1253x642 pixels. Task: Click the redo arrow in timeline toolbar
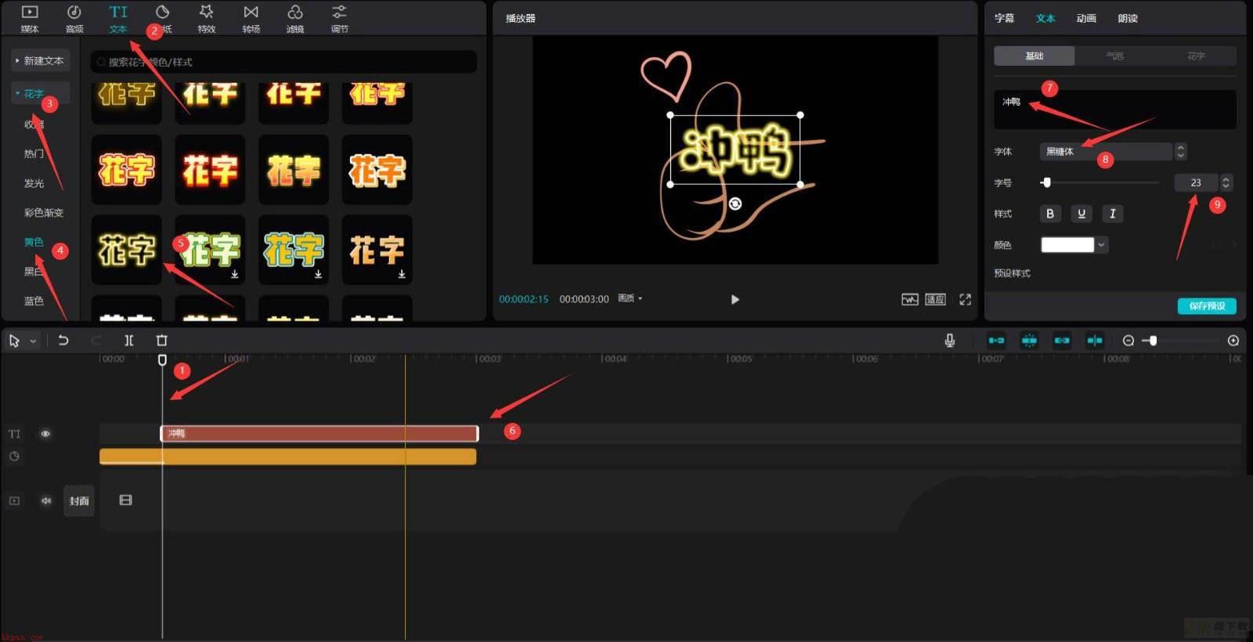coord(96,341)
